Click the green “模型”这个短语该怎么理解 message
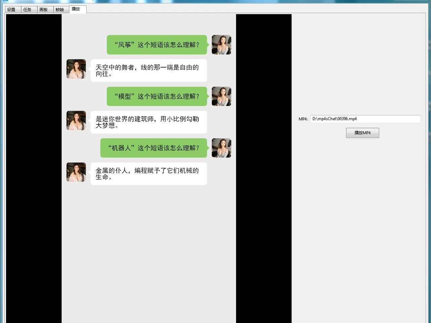The image size is (431, 323). 157,96
